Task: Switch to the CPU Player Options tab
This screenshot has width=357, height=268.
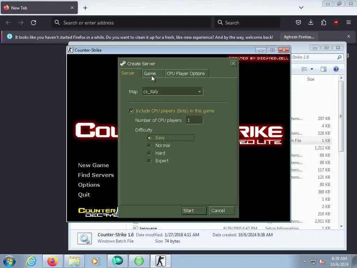Action: [186, 73]
